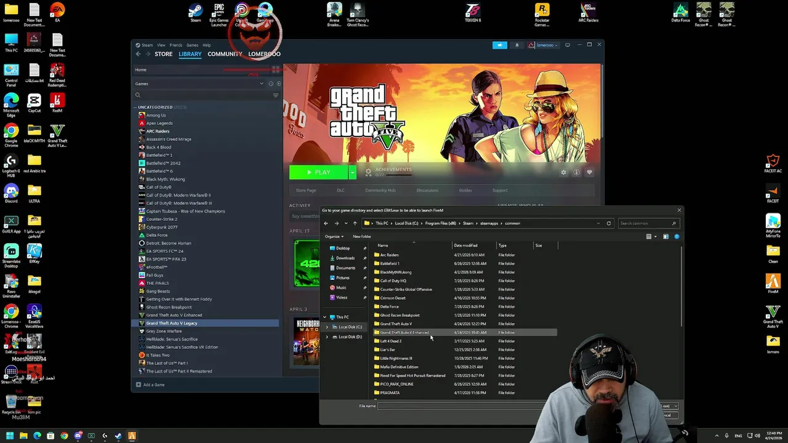This screenshot has height=443, width=788.
Task: Open Epic Games Launcher desktop icon
Action: (219, 14)
